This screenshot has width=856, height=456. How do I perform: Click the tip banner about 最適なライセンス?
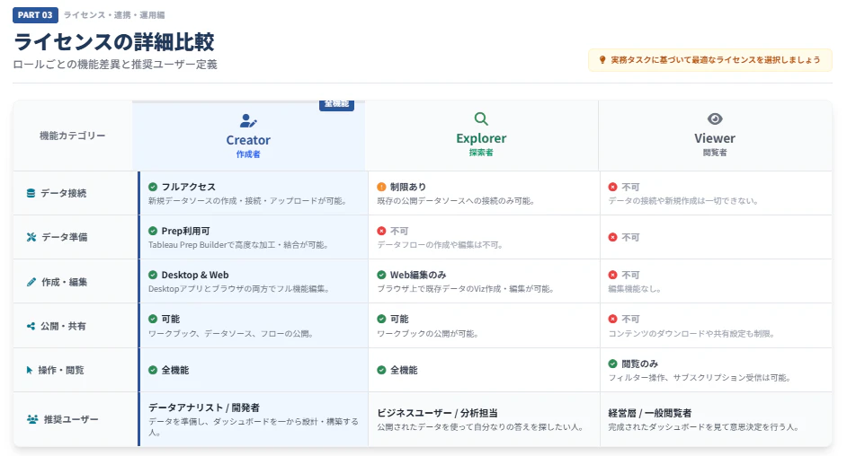[709, 60]
